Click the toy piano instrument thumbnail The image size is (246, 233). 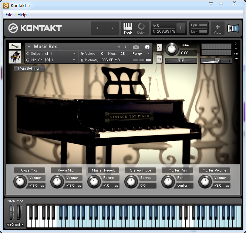[x=15, y=57]
